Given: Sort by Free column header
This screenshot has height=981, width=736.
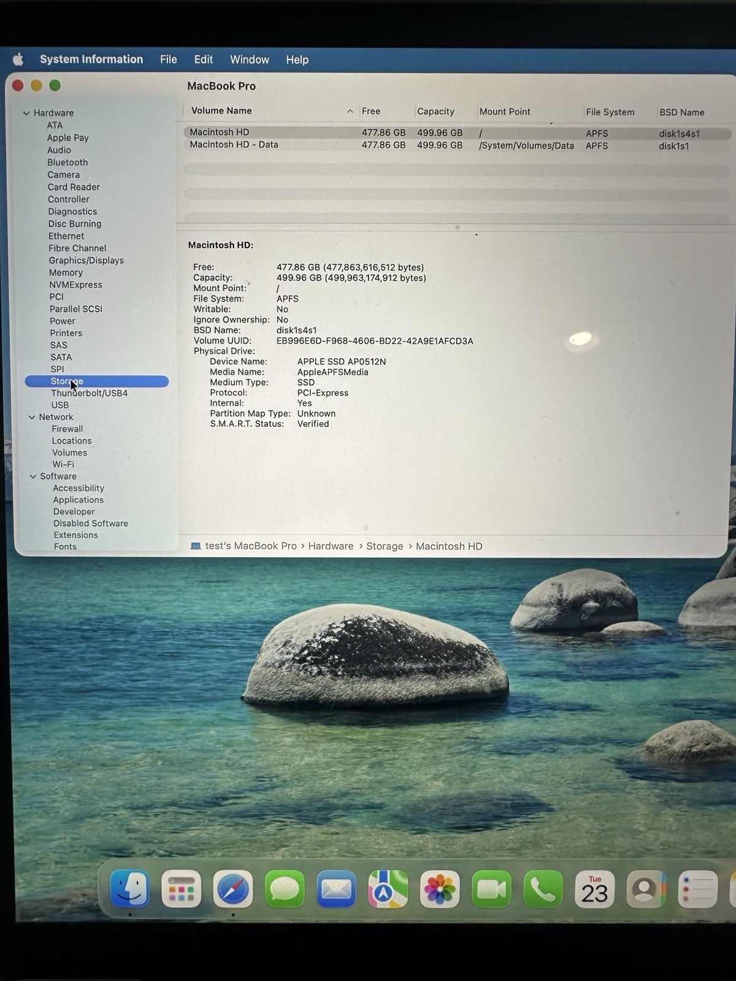Looking at the screenshot, I should [371, 111].
